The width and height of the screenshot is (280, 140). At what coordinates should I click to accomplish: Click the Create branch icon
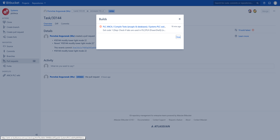pos(4,27)
